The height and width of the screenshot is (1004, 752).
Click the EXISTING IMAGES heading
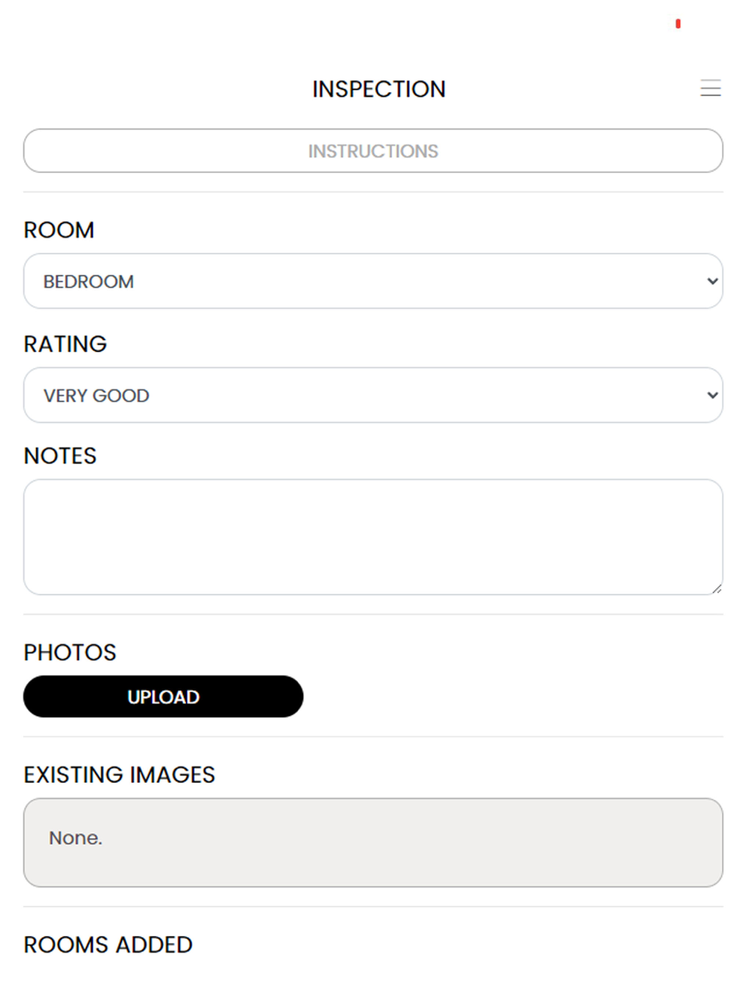point(120,774)
